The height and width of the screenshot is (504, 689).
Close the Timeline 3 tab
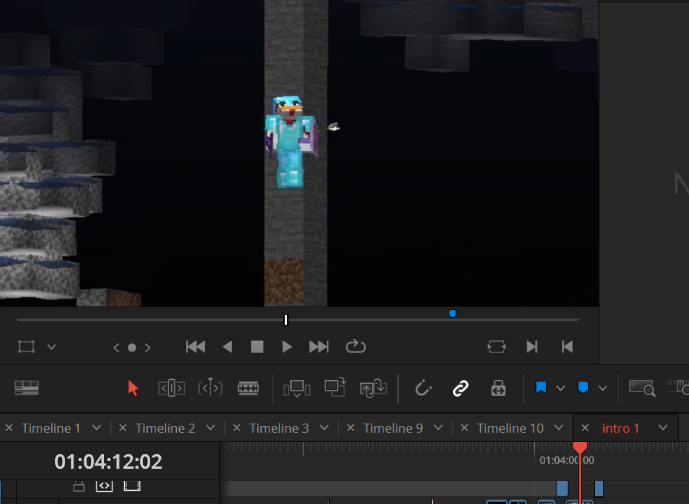point(237,428)
